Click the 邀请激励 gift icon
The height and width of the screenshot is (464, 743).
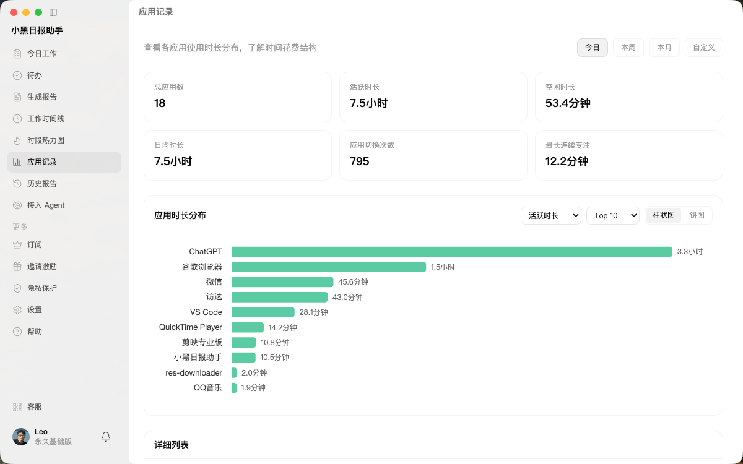(17, 267)
